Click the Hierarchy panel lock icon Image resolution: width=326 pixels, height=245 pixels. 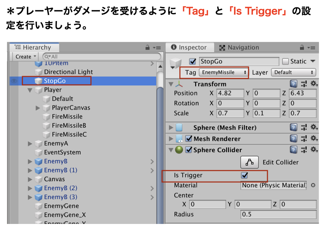point(147,48)
